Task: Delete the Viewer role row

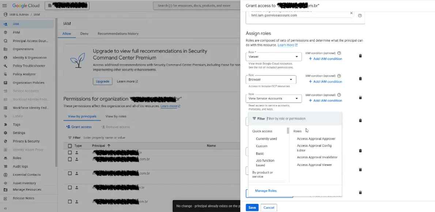Action: [360, 56]
